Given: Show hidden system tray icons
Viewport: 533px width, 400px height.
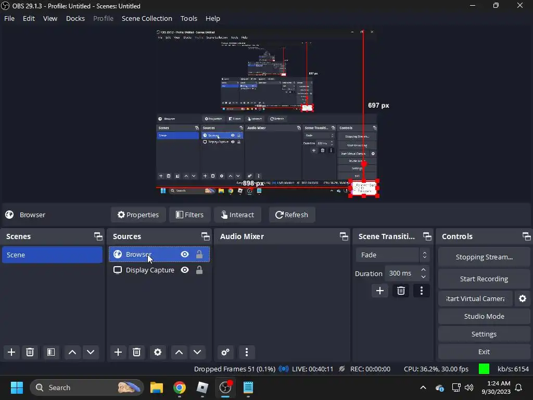Looking at the screenshot, I should pyautogui.click(x=423, y=387).
